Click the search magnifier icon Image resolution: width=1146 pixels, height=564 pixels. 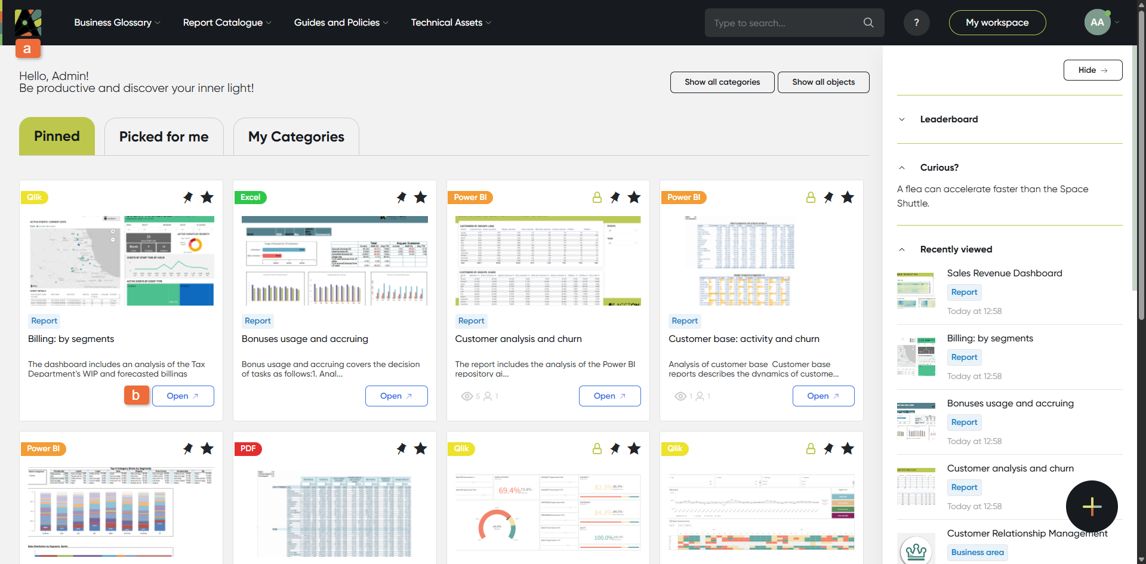[x=868, y=23]
